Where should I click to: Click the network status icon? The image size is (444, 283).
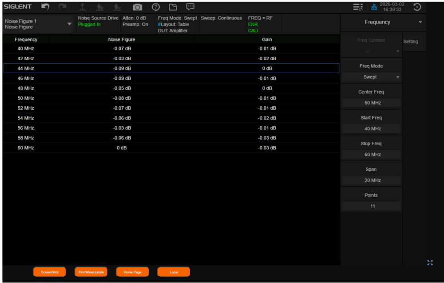(x=374, y=7)
